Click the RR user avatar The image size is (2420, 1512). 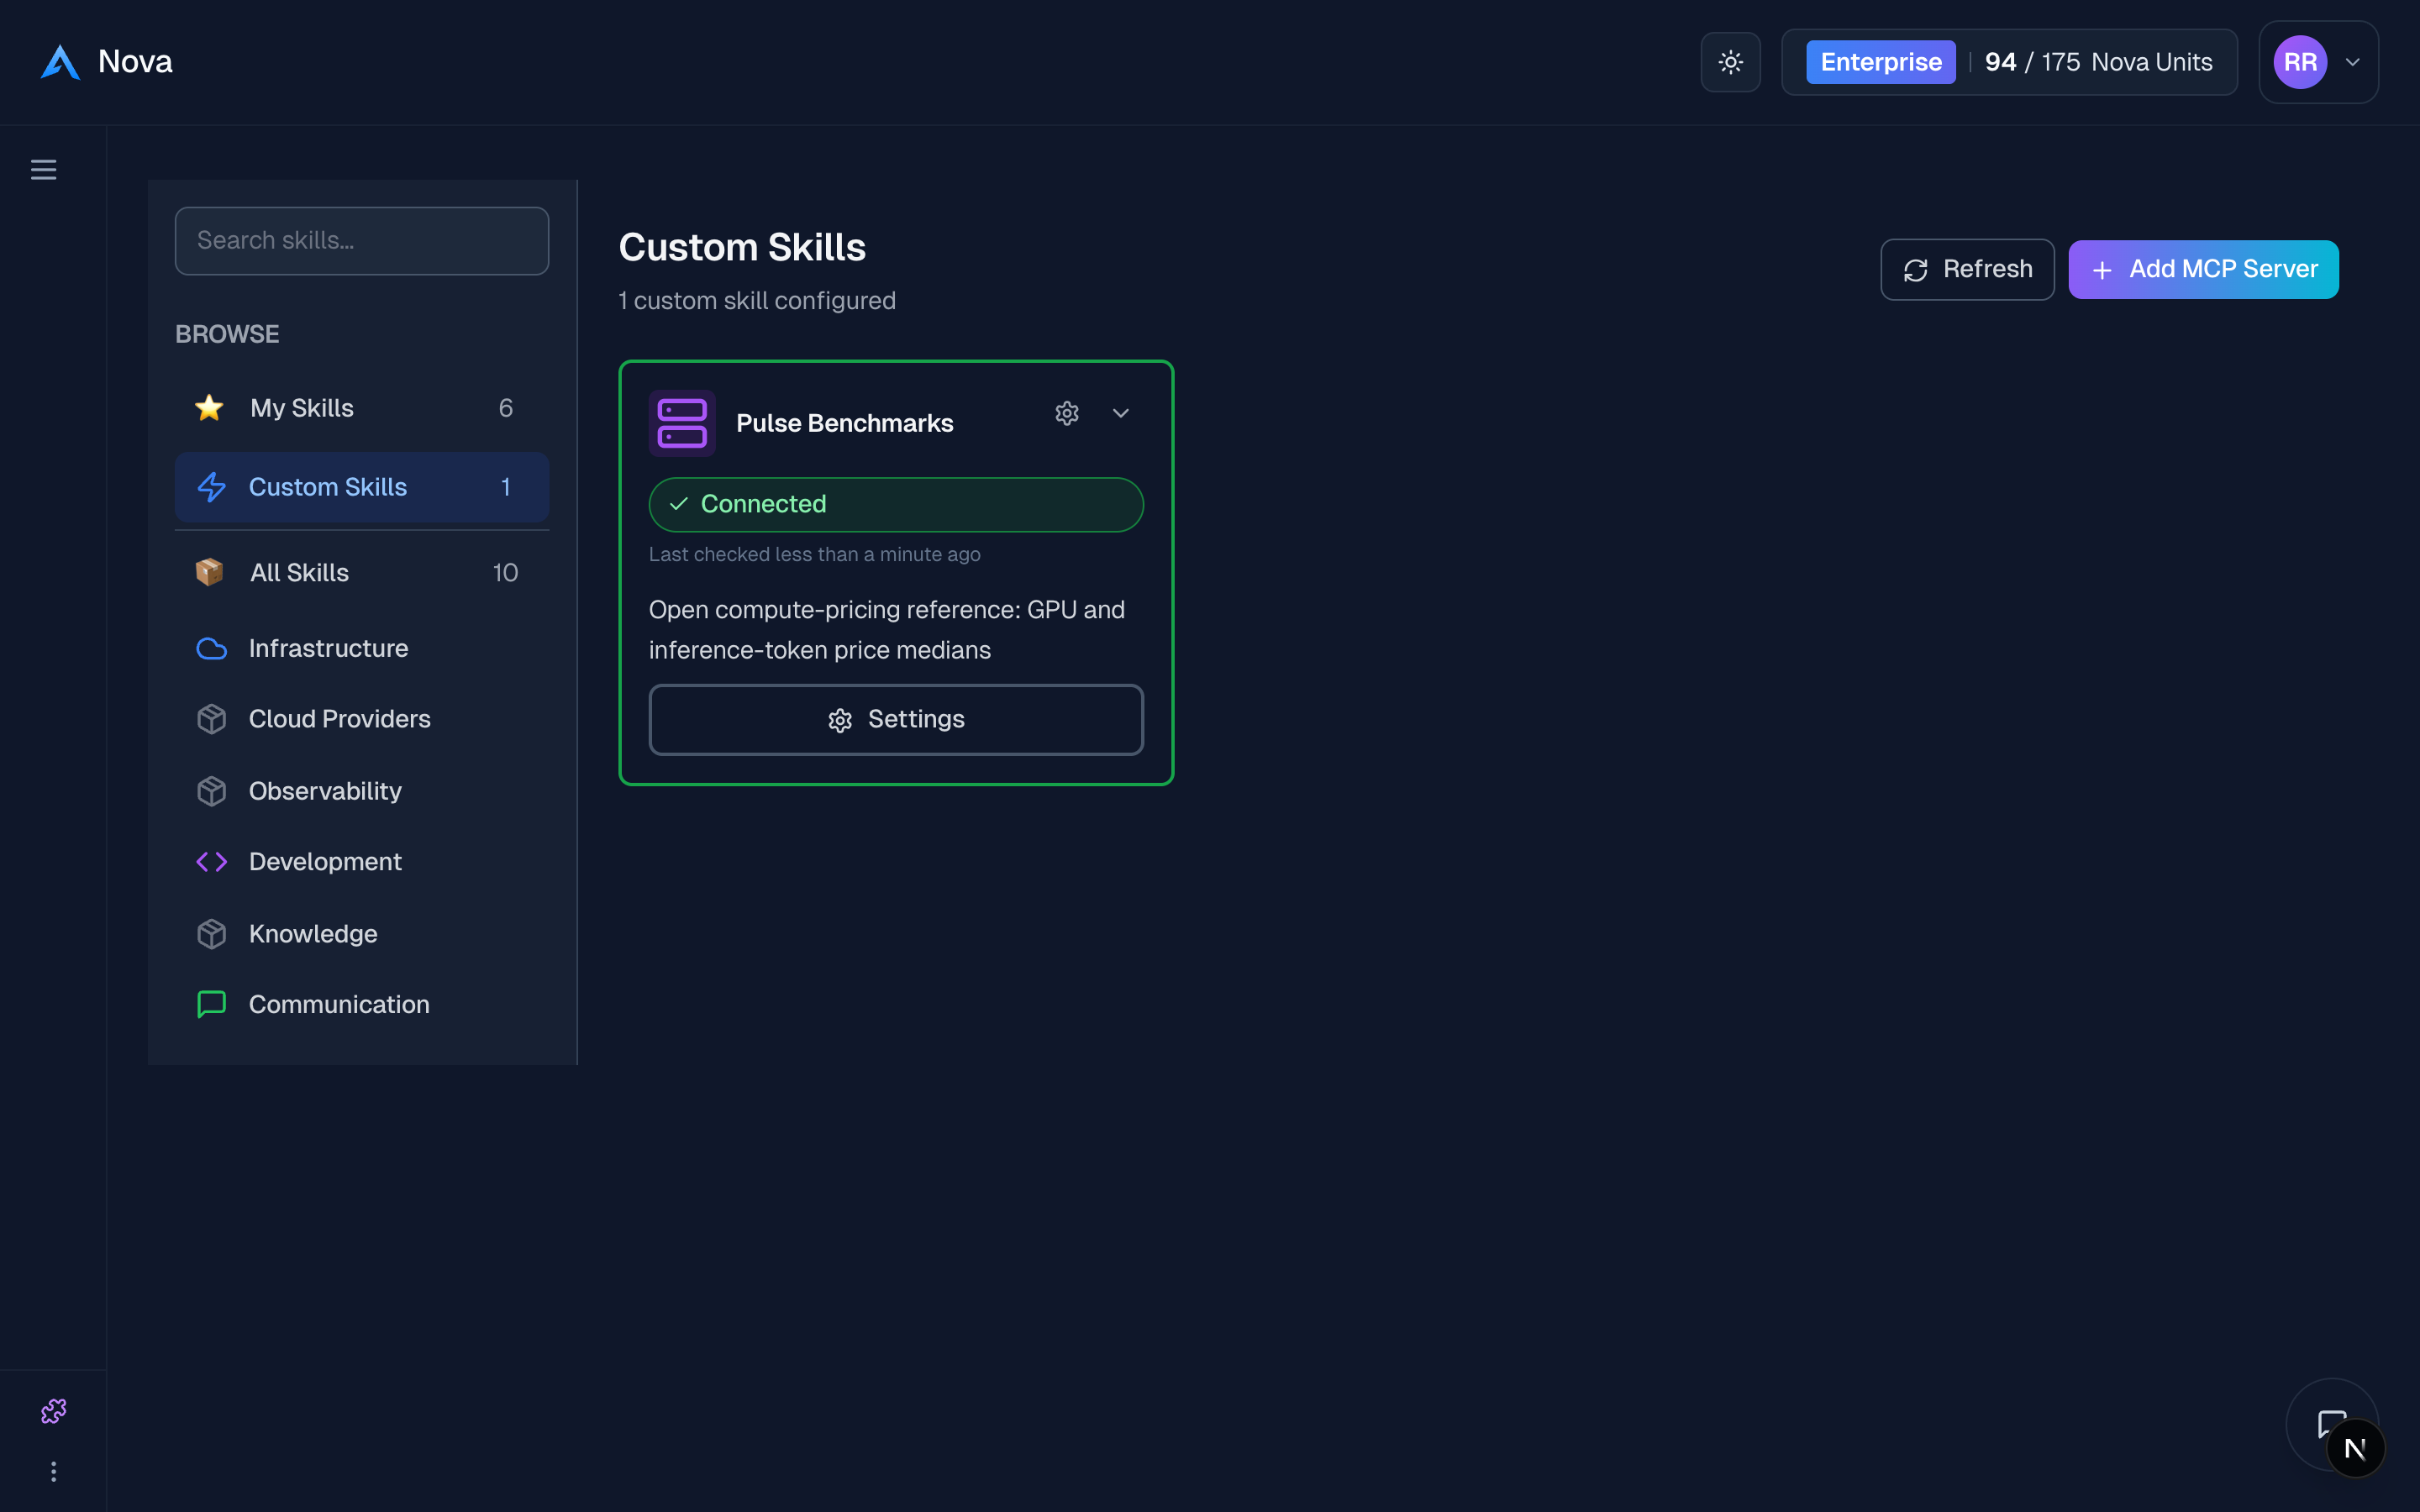pos(2300,62)
